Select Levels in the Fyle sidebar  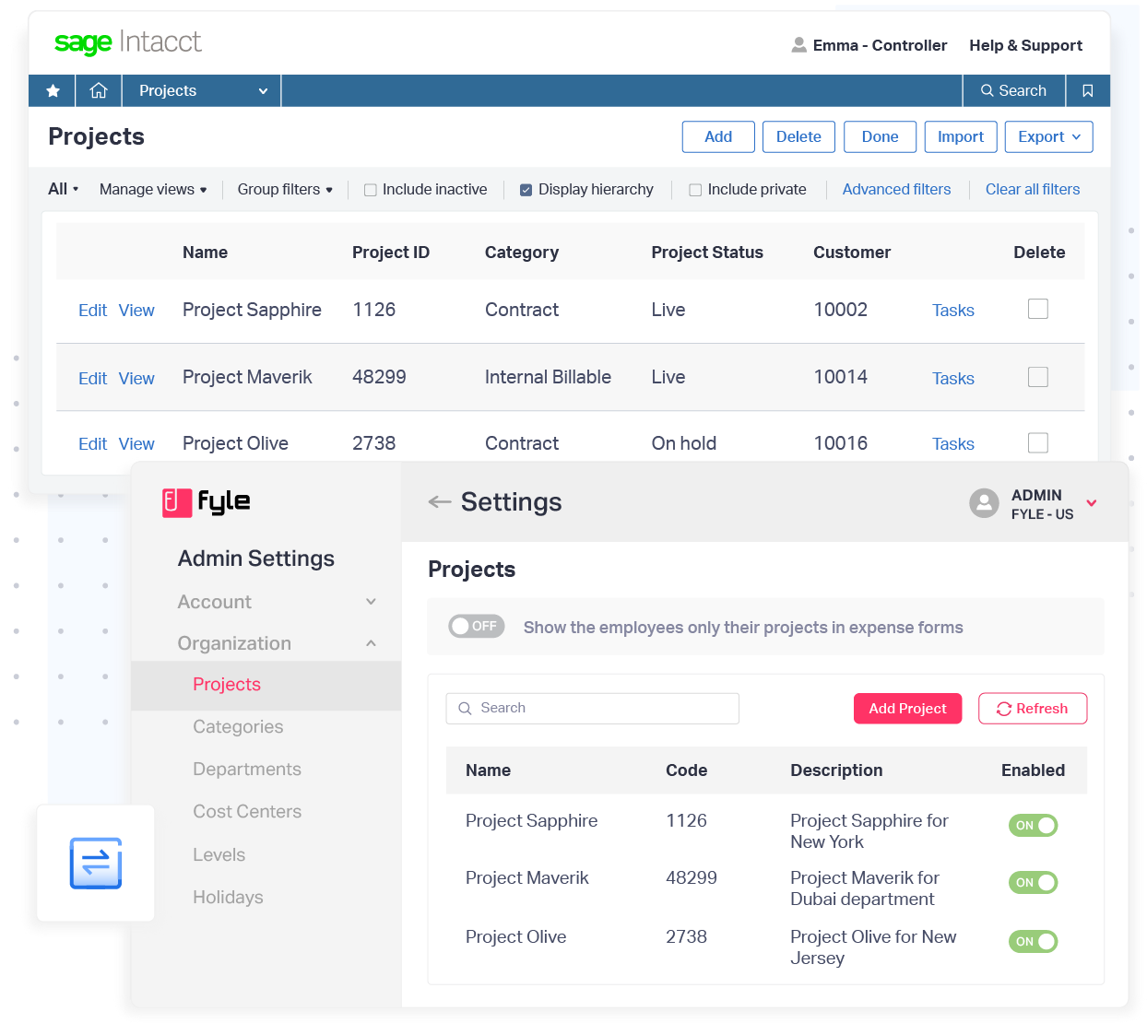(219, 854)
